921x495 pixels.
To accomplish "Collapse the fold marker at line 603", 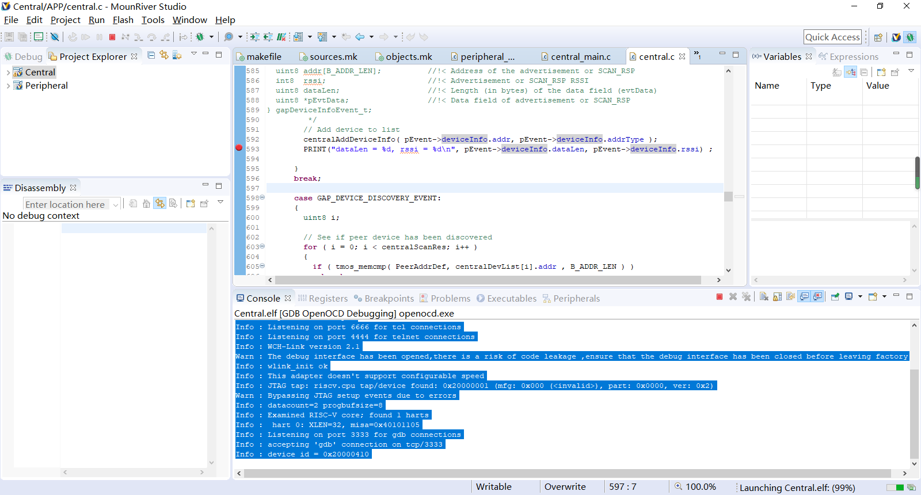I will (x=262, y=246).
